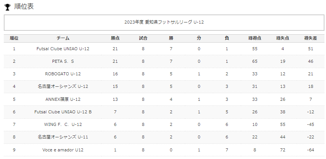
Task: Open the 名古屋オーシャンズ U-11 team entry
Action: 63,137
